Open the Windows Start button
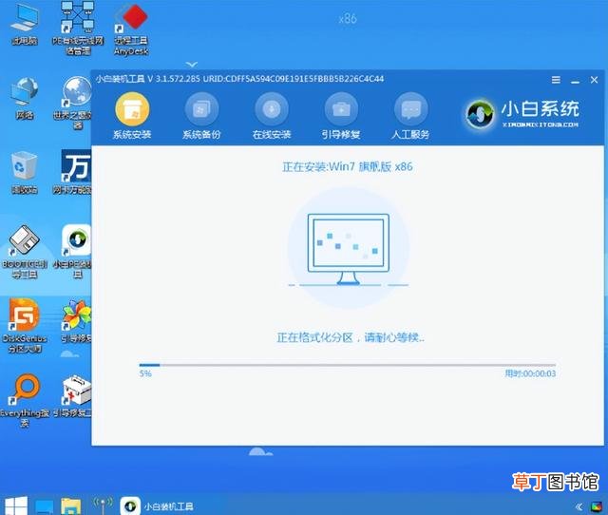This screenshot has height=515, width=608. click(x=15, y=506)
